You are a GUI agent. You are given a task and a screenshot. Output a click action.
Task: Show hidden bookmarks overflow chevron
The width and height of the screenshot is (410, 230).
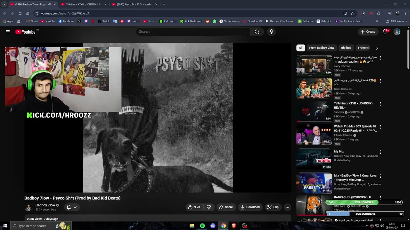click(x=377, y=21)
